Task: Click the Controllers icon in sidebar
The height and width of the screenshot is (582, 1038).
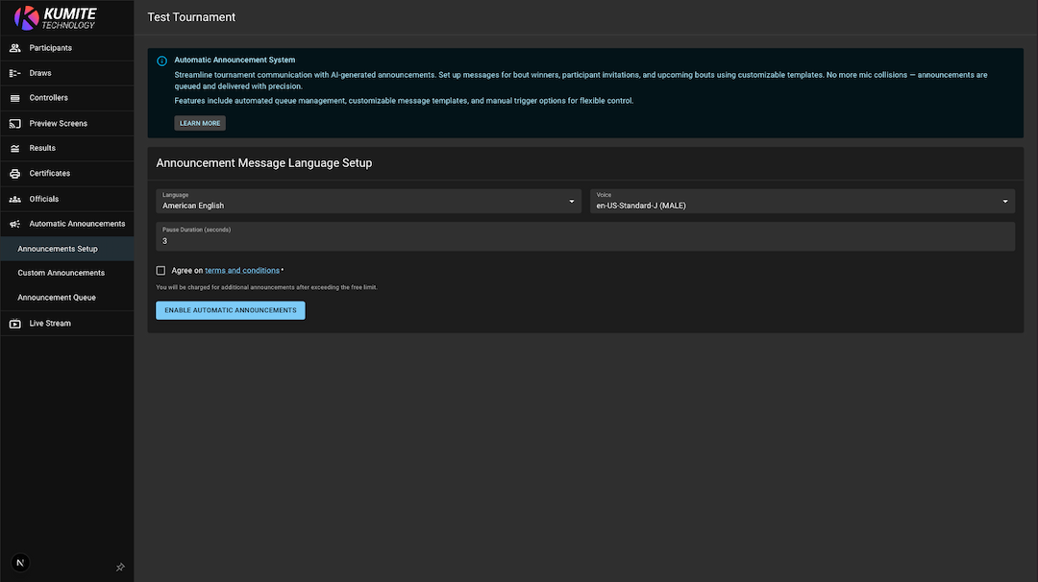Action: [x=14, y=98]
